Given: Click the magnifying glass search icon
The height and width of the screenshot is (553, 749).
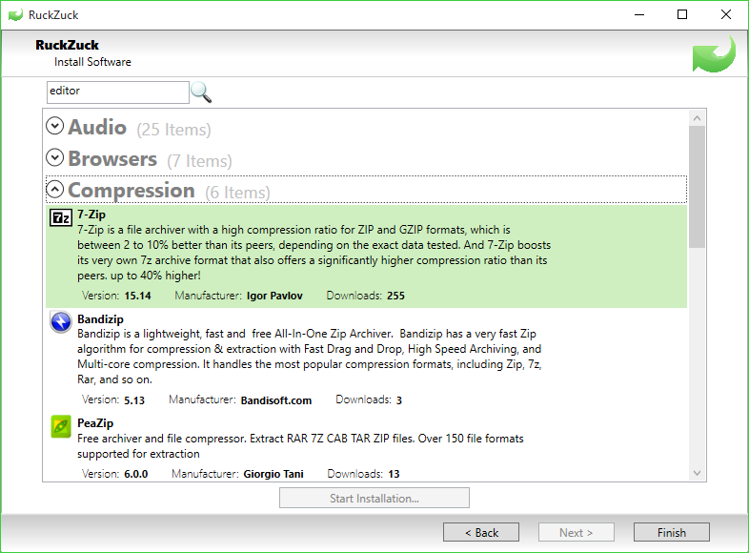Looking at the screenshot, I should tap(201, 92).
